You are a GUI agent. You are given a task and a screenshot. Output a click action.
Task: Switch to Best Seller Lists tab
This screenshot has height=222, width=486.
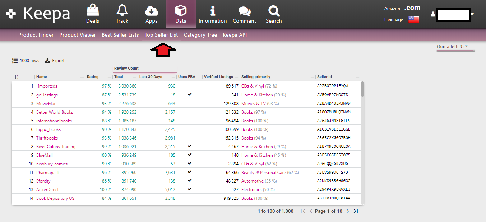coord(120,35)
